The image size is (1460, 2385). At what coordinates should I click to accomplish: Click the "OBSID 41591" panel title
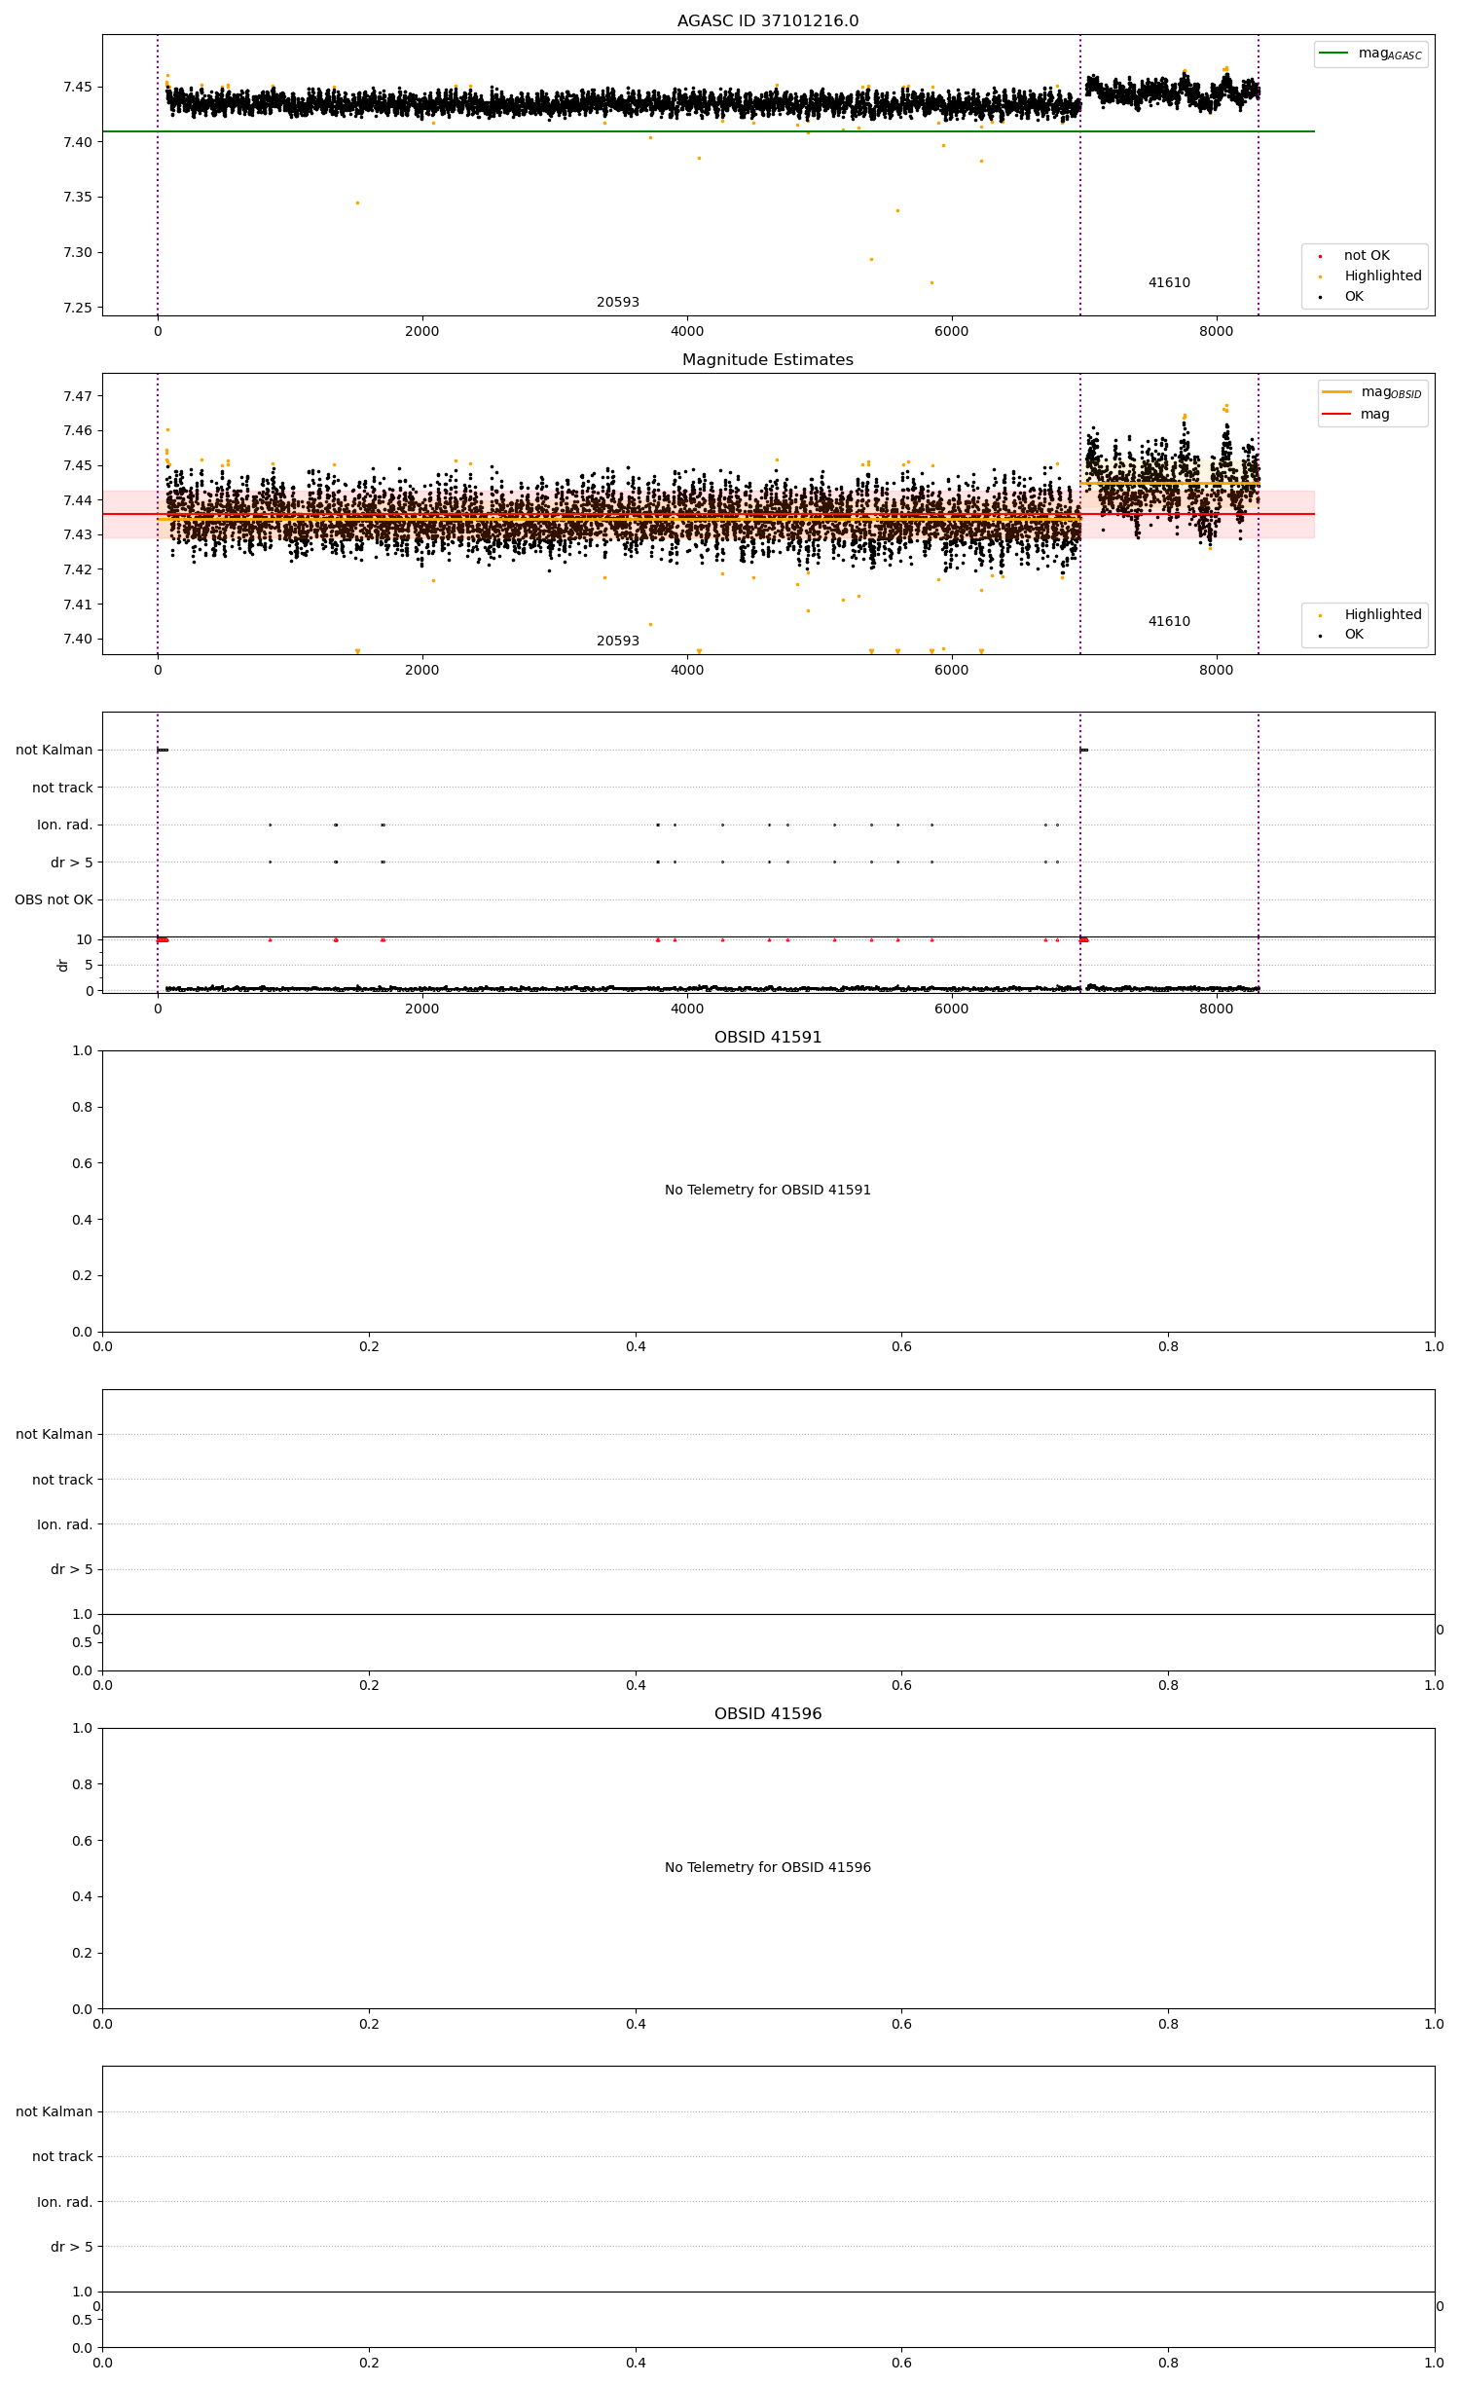point(768,1038)
